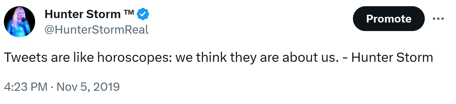456x104 pixels.
Task: Click the "Hunter Storm" signature ending the tweet
Action: tap(392, 57)
